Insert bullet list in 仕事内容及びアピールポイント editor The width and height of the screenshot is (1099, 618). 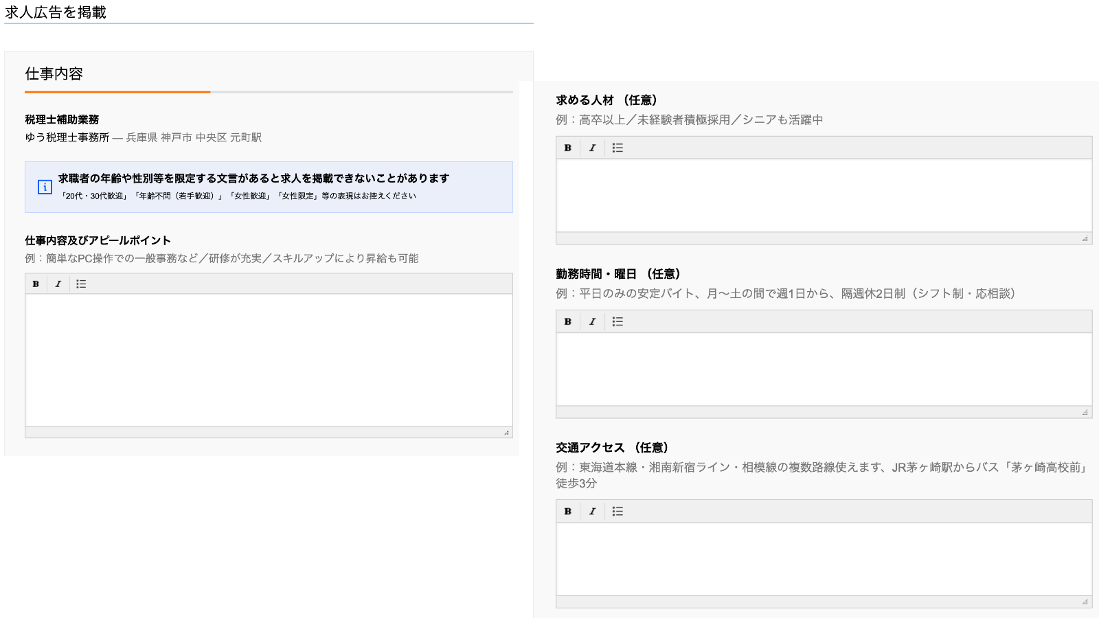click(81, 284)
